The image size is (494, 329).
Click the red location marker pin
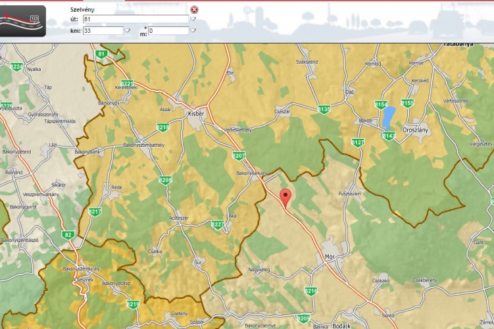[x=285, y=196]
